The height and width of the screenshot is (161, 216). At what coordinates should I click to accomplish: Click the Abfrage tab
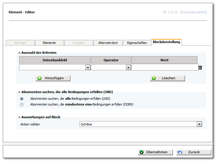coord(20,43)
